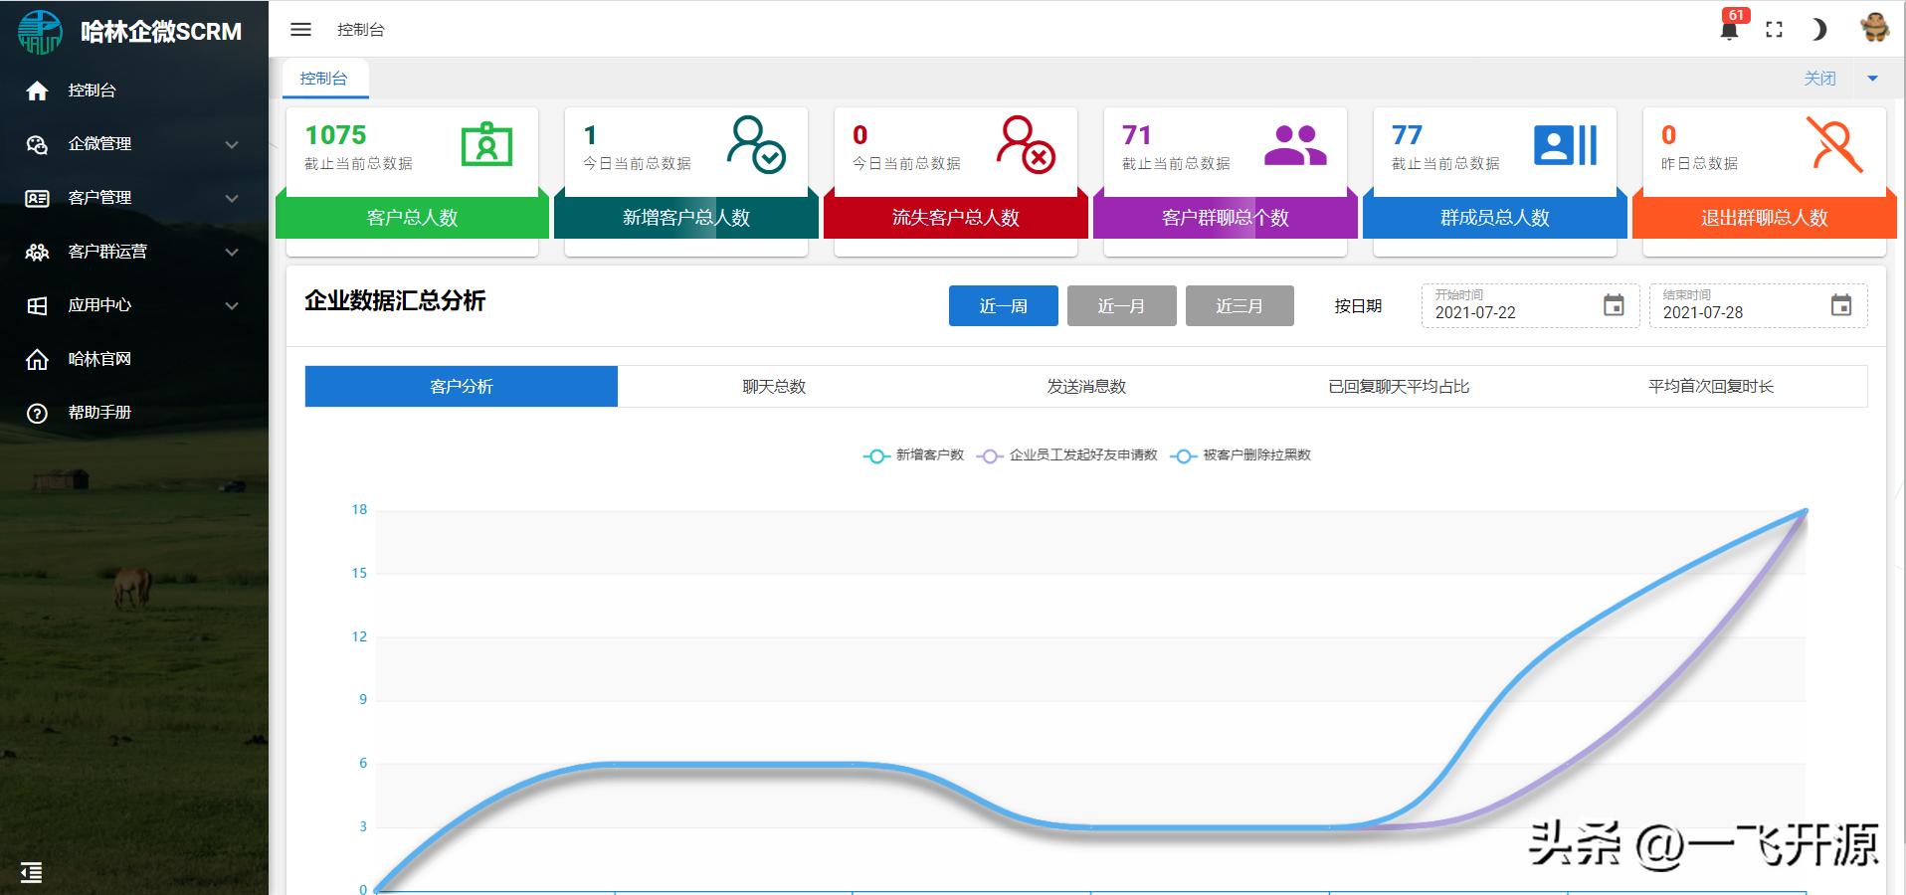This screenshot has width=1906, height=895.
Task: Click the fullscreen icon in the header
Action: pos(1775,30)
